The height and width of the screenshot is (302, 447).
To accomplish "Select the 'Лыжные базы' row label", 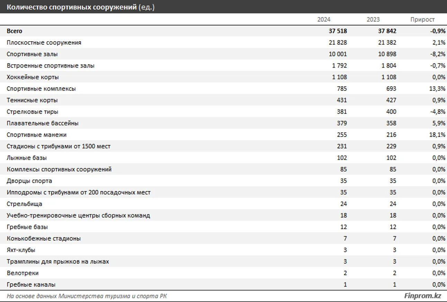I will pos(27,158).
